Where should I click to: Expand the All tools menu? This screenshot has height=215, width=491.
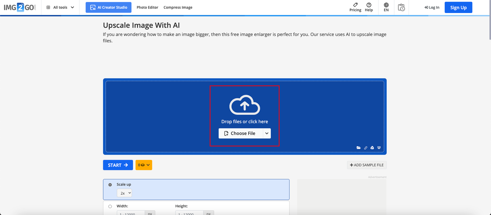(60, 7)
